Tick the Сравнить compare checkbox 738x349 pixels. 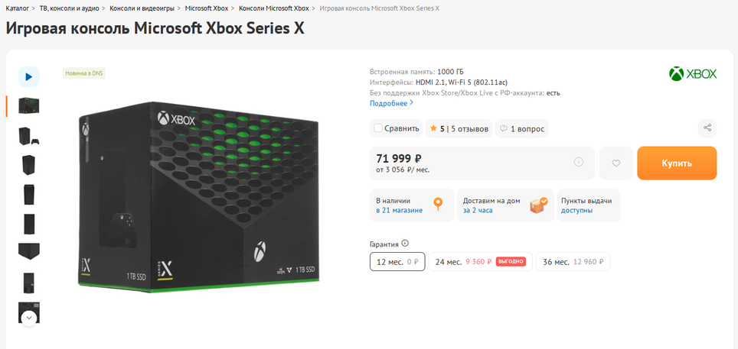coord(378,128)
